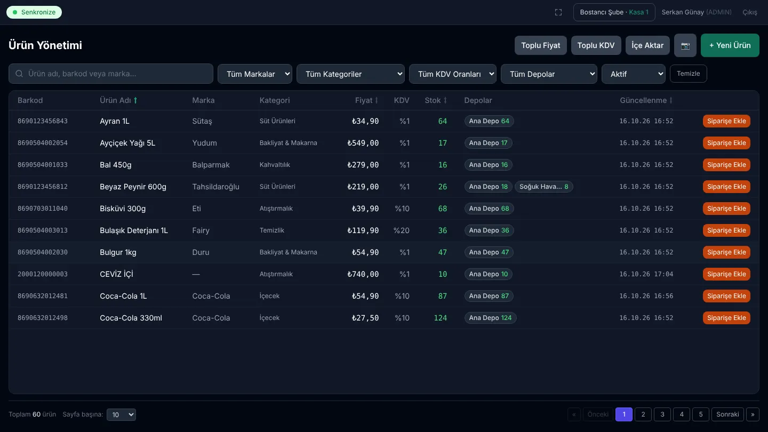This screenshot has height=432, width=768.
Task: Select the Bisküvi 300g row name
Action: [x=123, y=209]
